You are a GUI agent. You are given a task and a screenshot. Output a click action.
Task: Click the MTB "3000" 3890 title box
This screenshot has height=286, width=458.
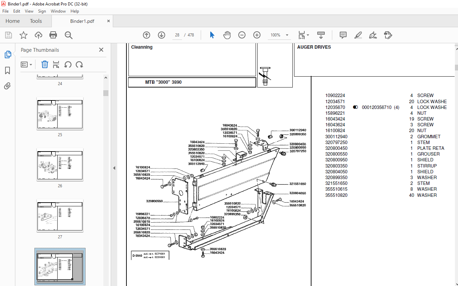click(192, 82)
